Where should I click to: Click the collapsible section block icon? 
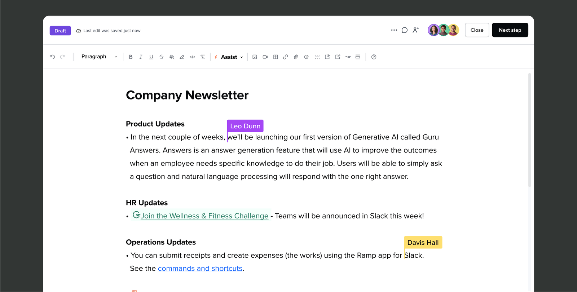[x=358, y=57]
